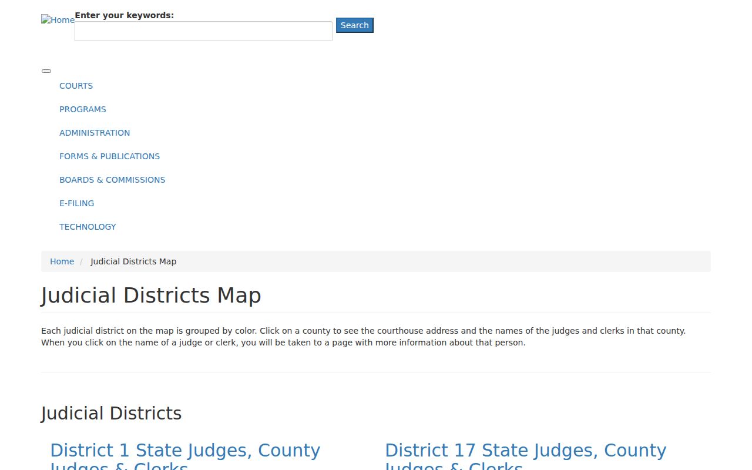
Task: Go to Home via breadcrumb link
Action: point(62,261)
